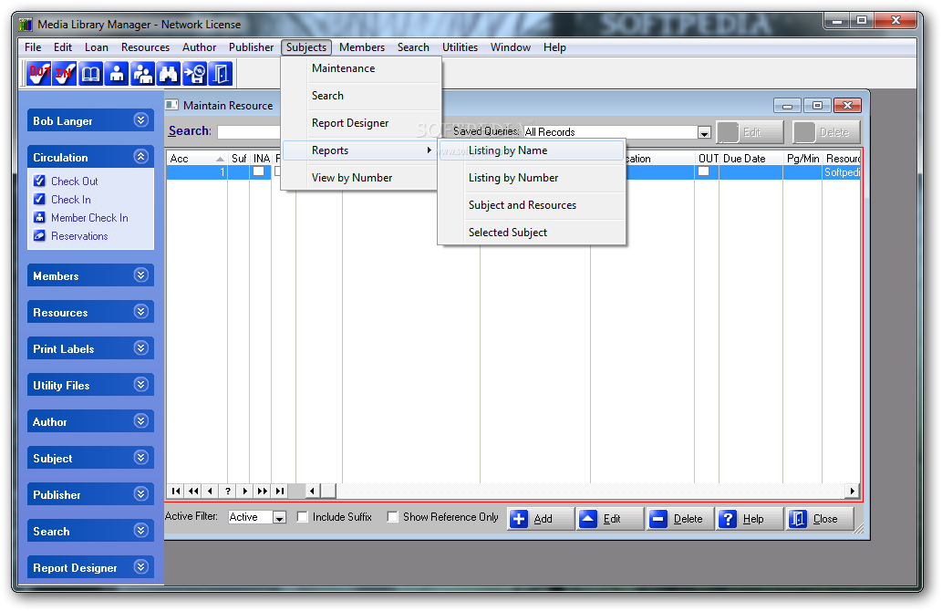Expand the Bob Langer sidebar panel
Viewport: 942px width, 611px height.
(x=141, y=120)
